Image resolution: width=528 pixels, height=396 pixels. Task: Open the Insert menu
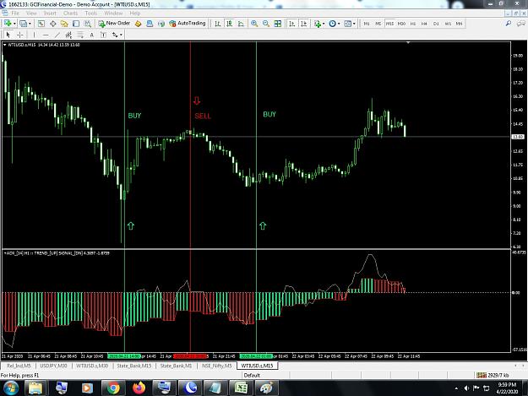pos(50,14)
